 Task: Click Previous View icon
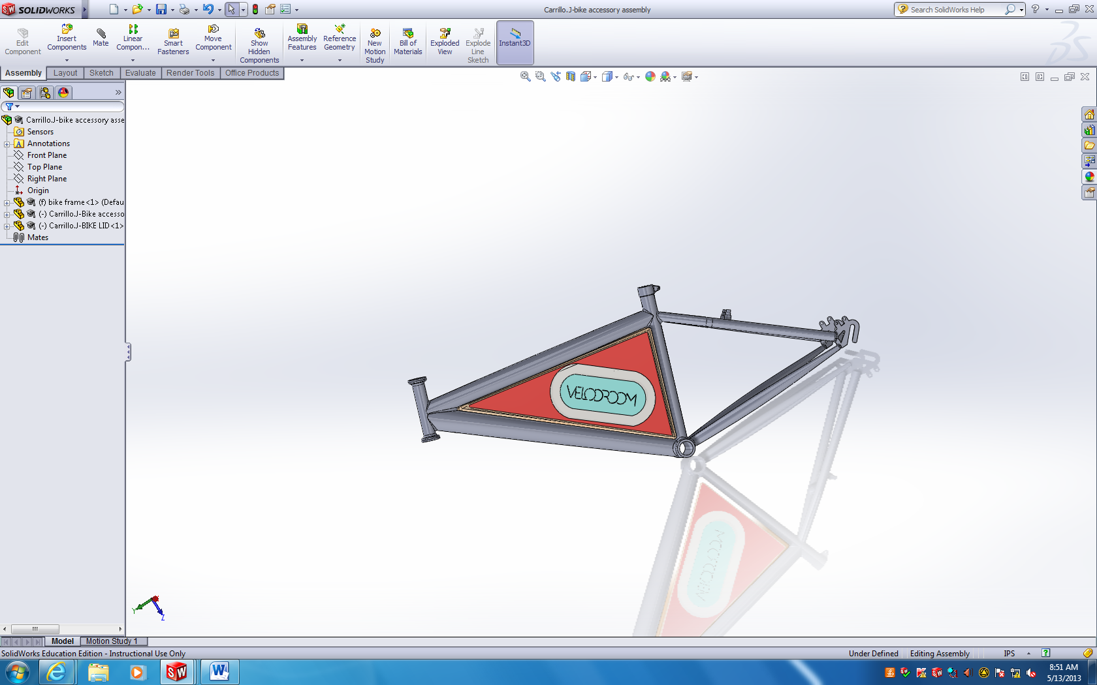tap(556, 76)
